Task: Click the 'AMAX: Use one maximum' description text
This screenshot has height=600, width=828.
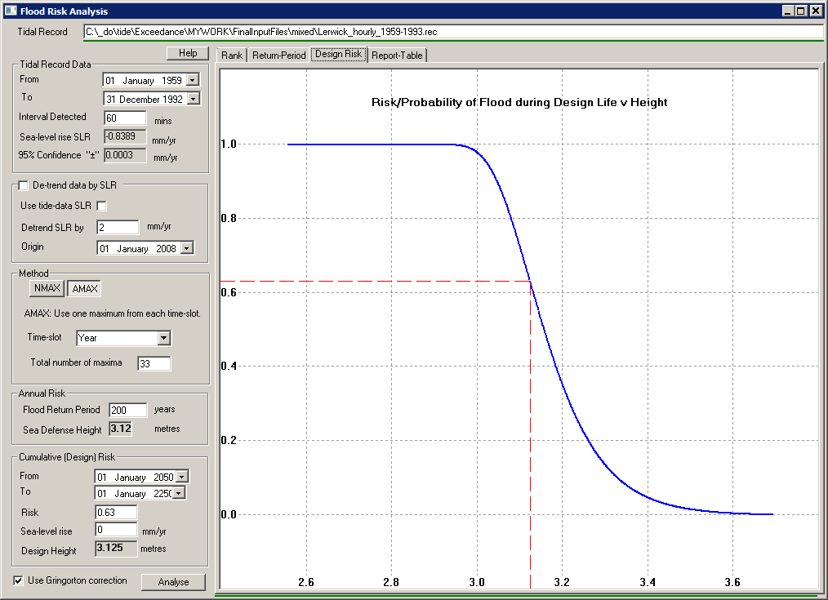Action: point(112,313)
